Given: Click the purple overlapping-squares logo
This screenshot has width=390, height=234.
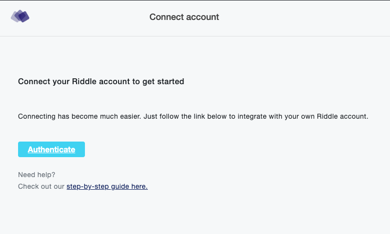Looking at the screenshot, I should click(x=20, y=17).
